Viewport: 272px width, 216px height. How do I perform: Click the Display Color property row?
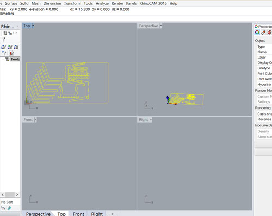(x=264, y=63)
